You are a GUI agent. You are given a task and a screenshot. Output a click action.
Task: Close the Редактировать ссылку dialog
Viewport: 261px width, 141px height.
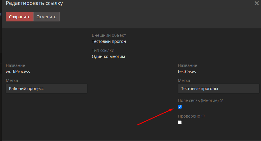click(x=256, y=3)
